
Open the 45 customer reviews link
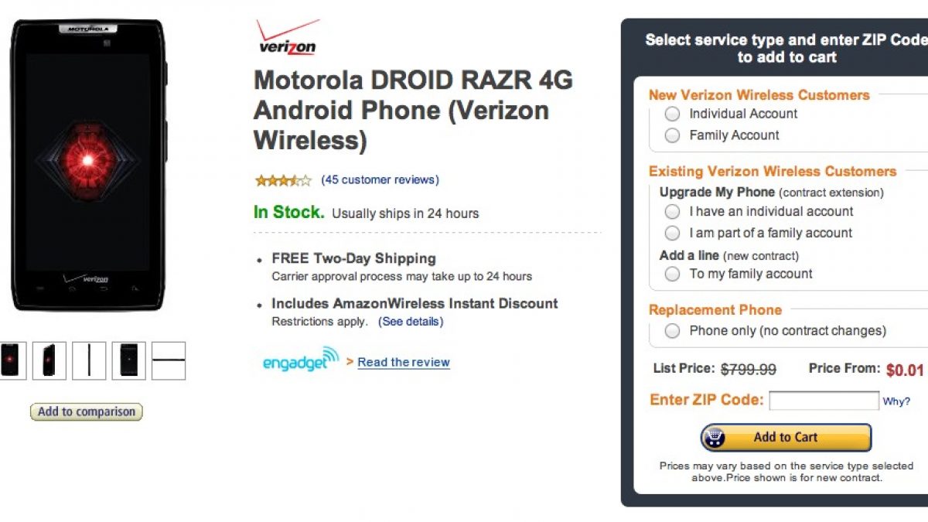(380, 180)
